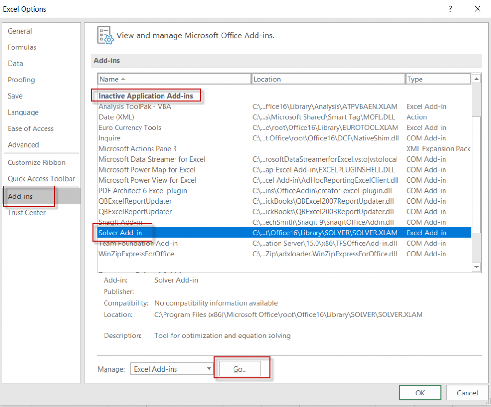Click the Location column header
The image size is (491, 407).
coord(328,79)
